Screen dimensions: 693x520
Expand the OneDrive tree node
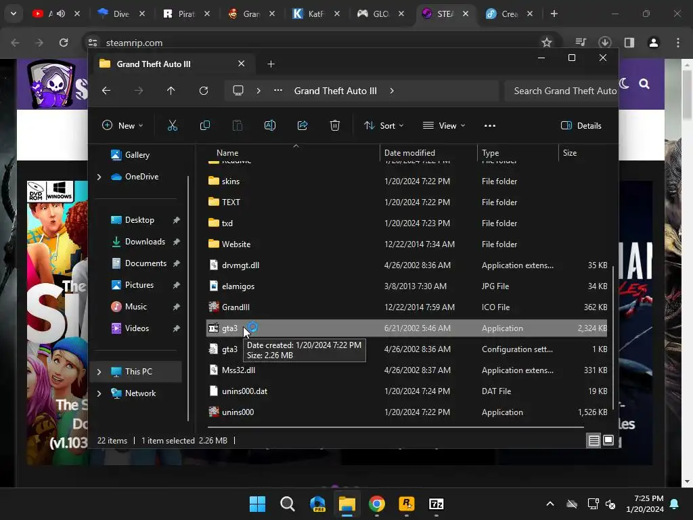[x=99, y=177]
